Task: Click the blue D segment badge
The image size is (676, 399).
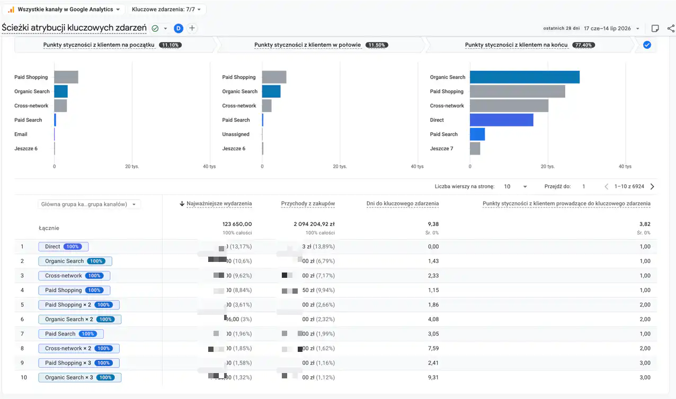Action: (x=179, y=28)
